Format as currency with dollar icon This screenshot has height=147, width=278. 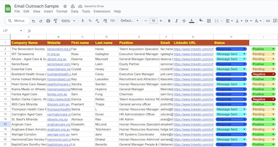83,21
